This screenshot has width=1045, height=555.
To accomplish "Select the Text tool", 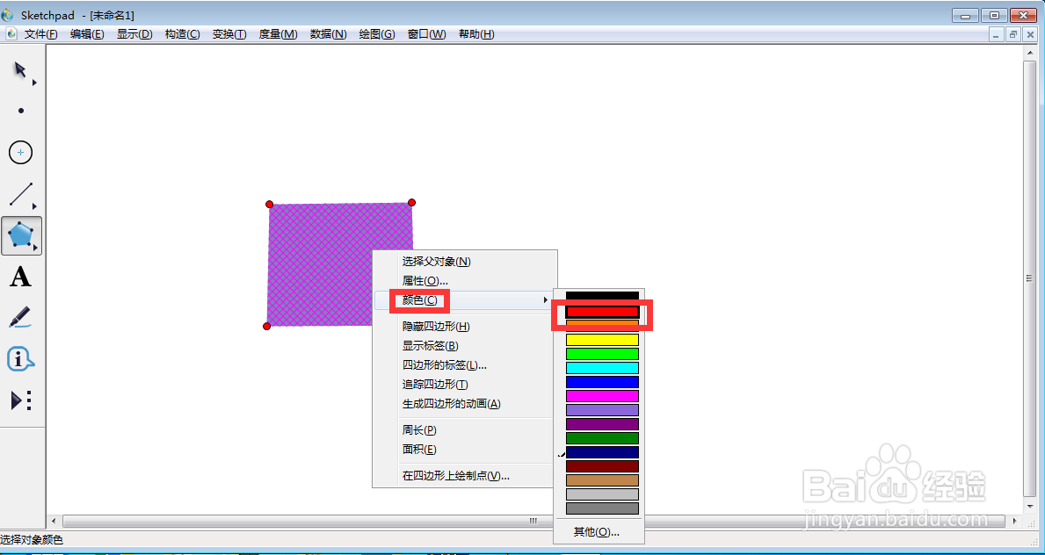I will (21, 276).
